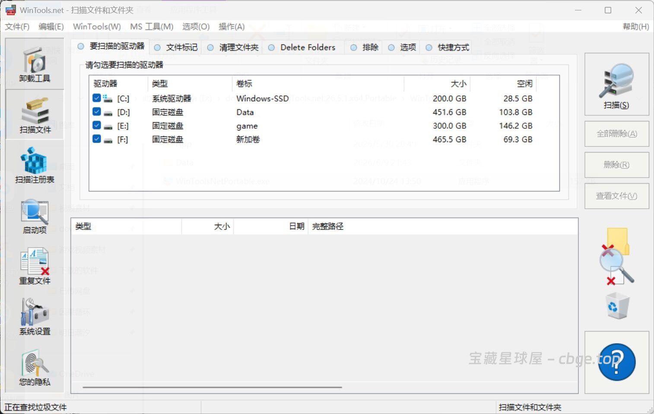Switch to the 快捷方式 tab
This screenshot has height=414, width=654.
pyautogui.click(x=448, y=48)
